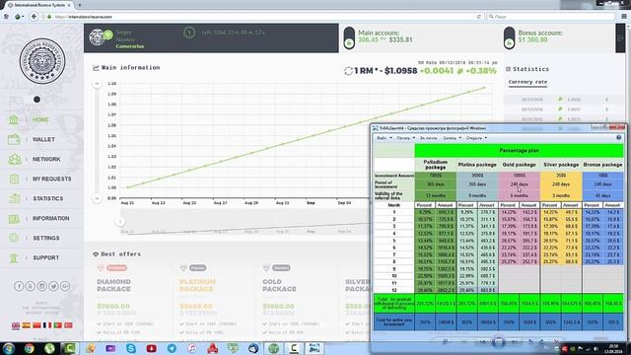Open the new tab plus button
The height and width of the screenshot is (355, 631).
click(80, 5)
